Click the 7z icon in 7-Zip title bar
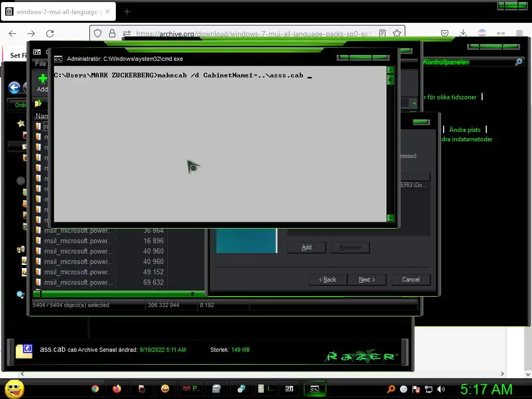 pos(37,52)
